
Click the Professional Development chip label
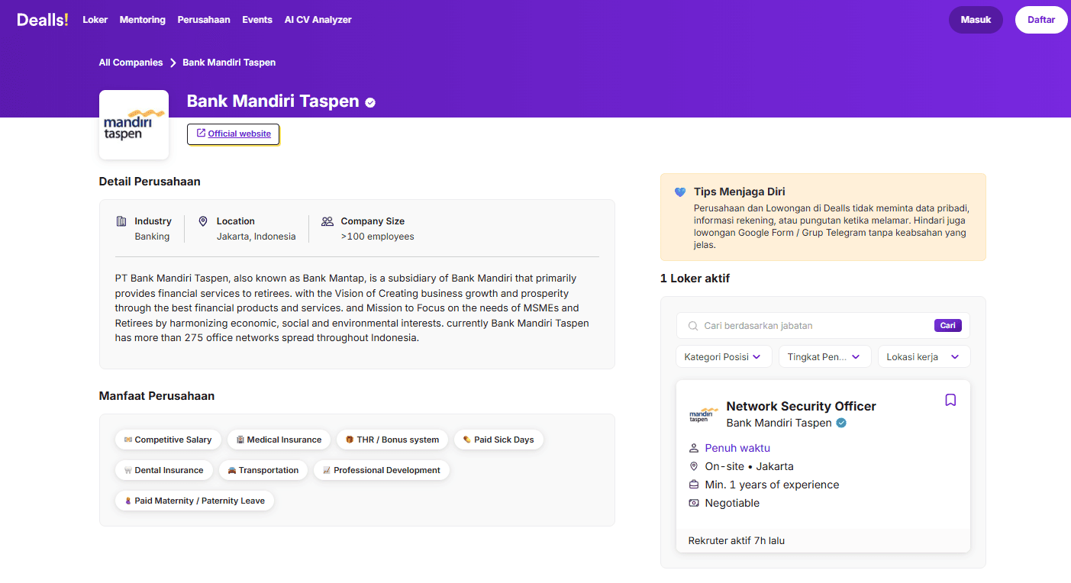387,470
